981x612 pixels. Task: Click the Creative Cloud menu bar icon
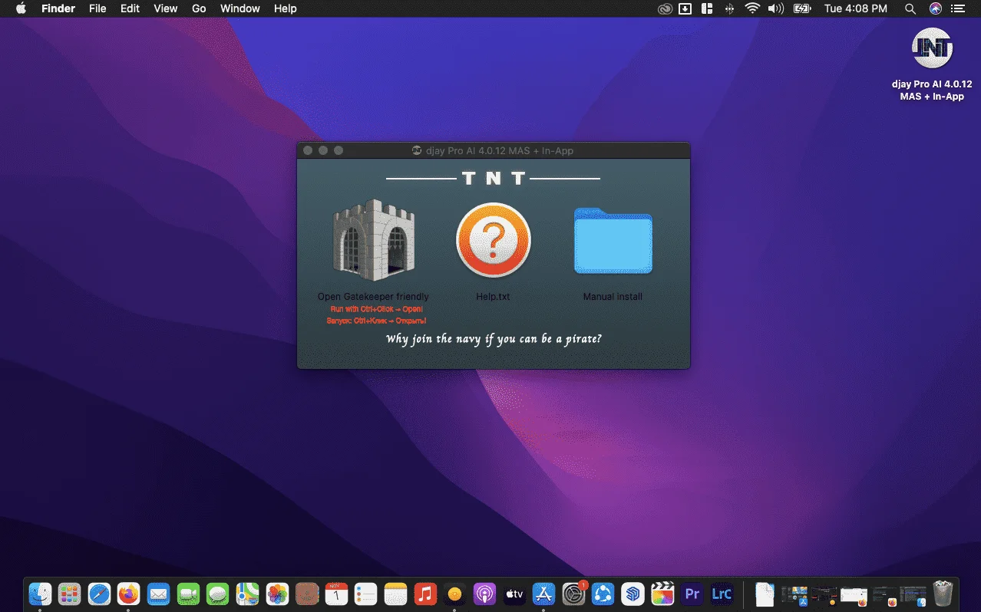pos(665,8)
